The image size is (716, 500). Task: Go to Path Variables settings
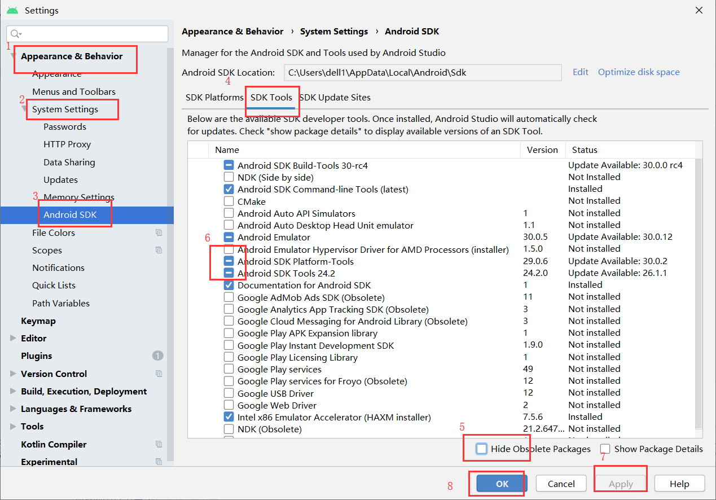coord(61,303)
